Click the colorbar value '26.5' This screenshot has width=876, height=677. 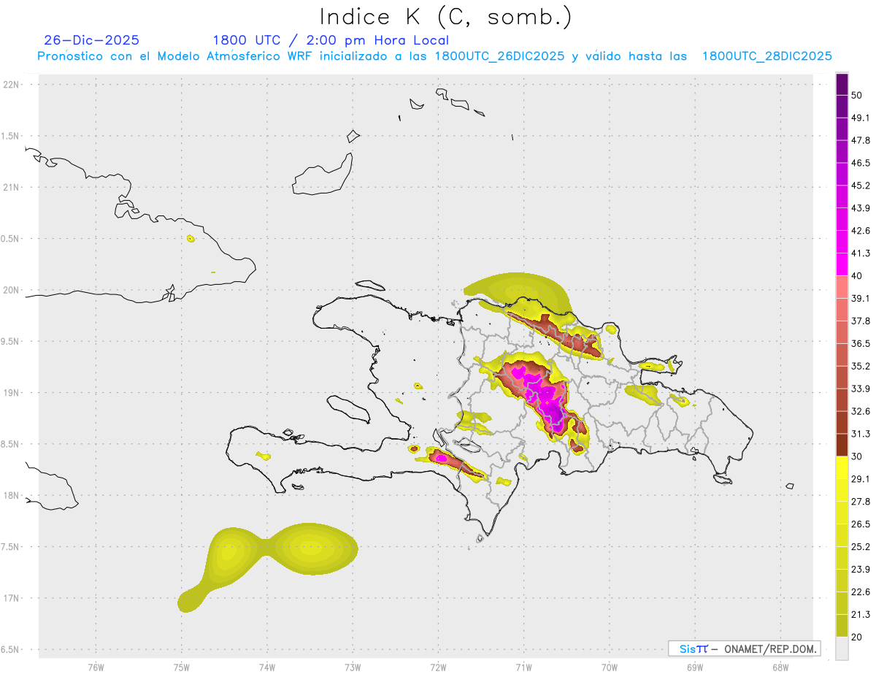pos(861,524)
